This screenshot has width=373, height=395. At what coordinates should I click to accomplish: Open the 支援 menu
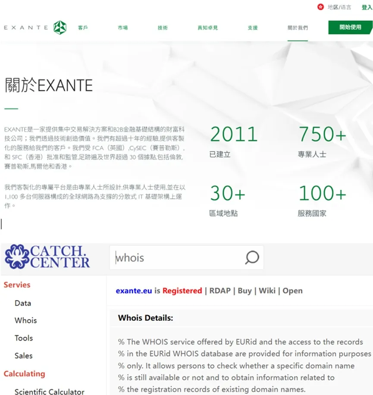coord(253,28)
